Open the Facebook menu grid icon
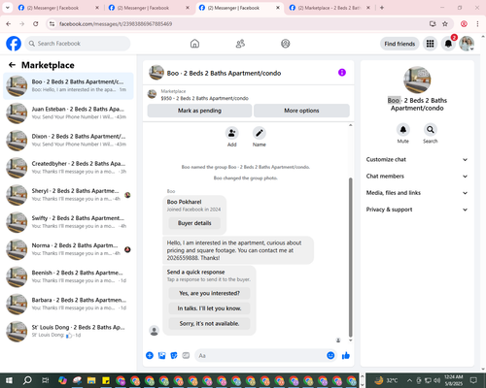This screenshot has height=388, width=486. tap(430, 44)
